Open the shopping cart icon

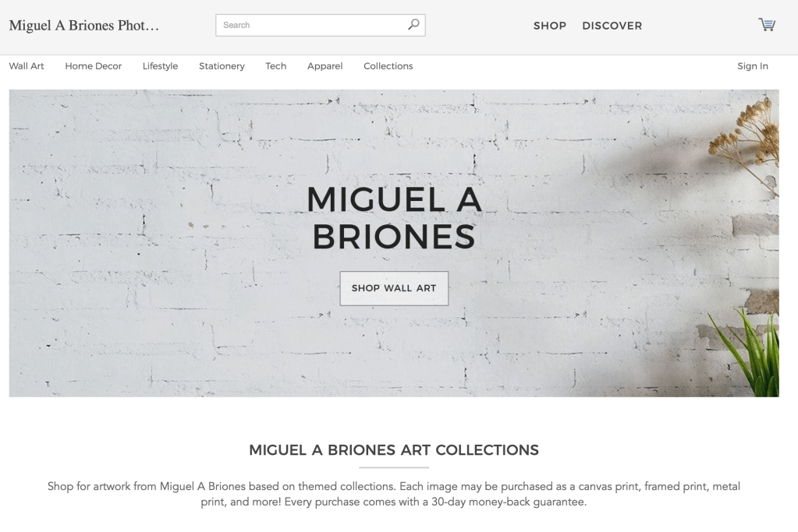[x=767, y=24]
